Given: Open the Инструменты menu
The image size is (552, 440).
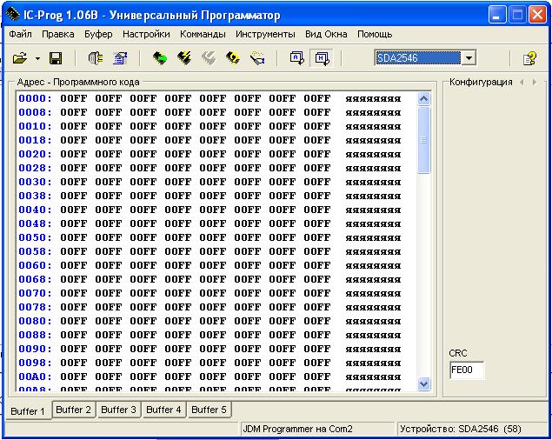Looking at the screenshot, I should point(265,34).
